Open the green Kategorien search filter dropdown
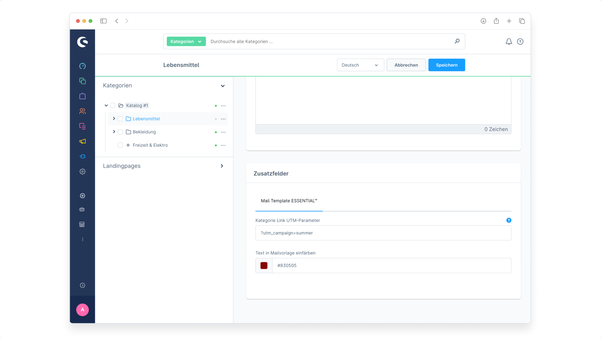Screen dimensions: 601x338 coord(186,41)
